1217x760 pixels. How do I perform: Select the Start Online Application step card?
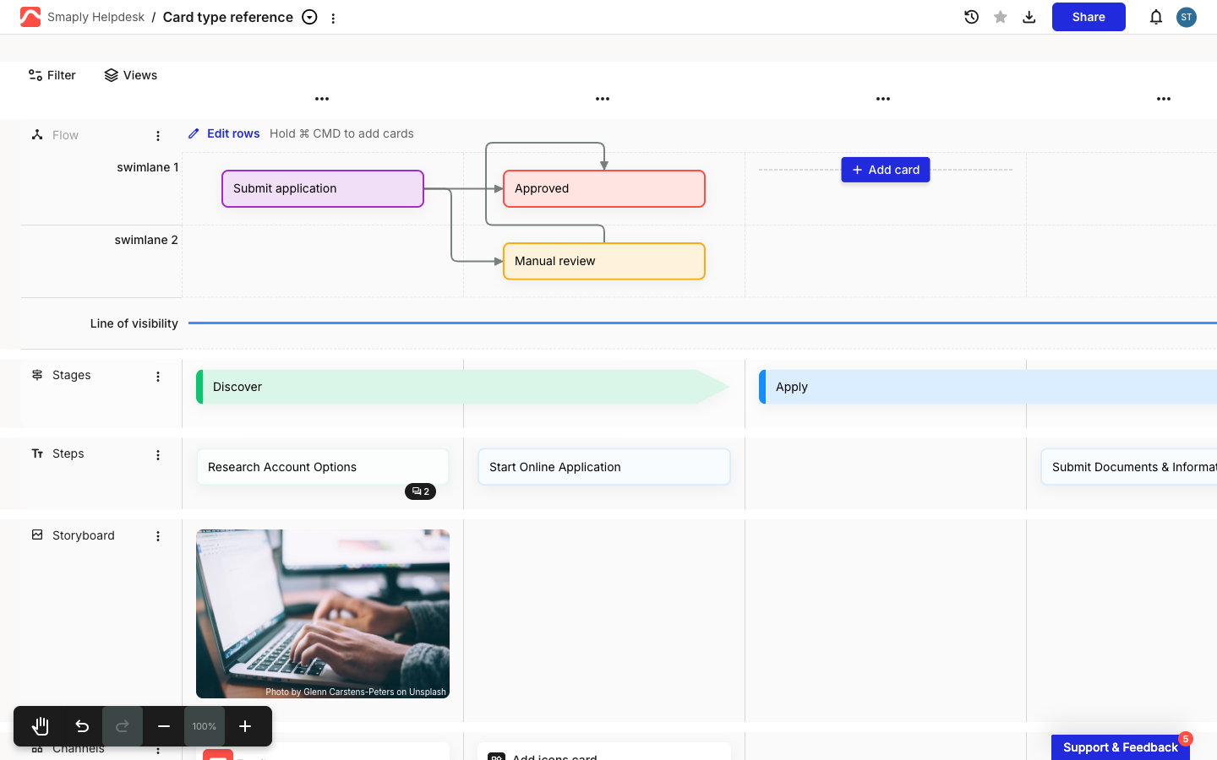(x=604, y=467)
